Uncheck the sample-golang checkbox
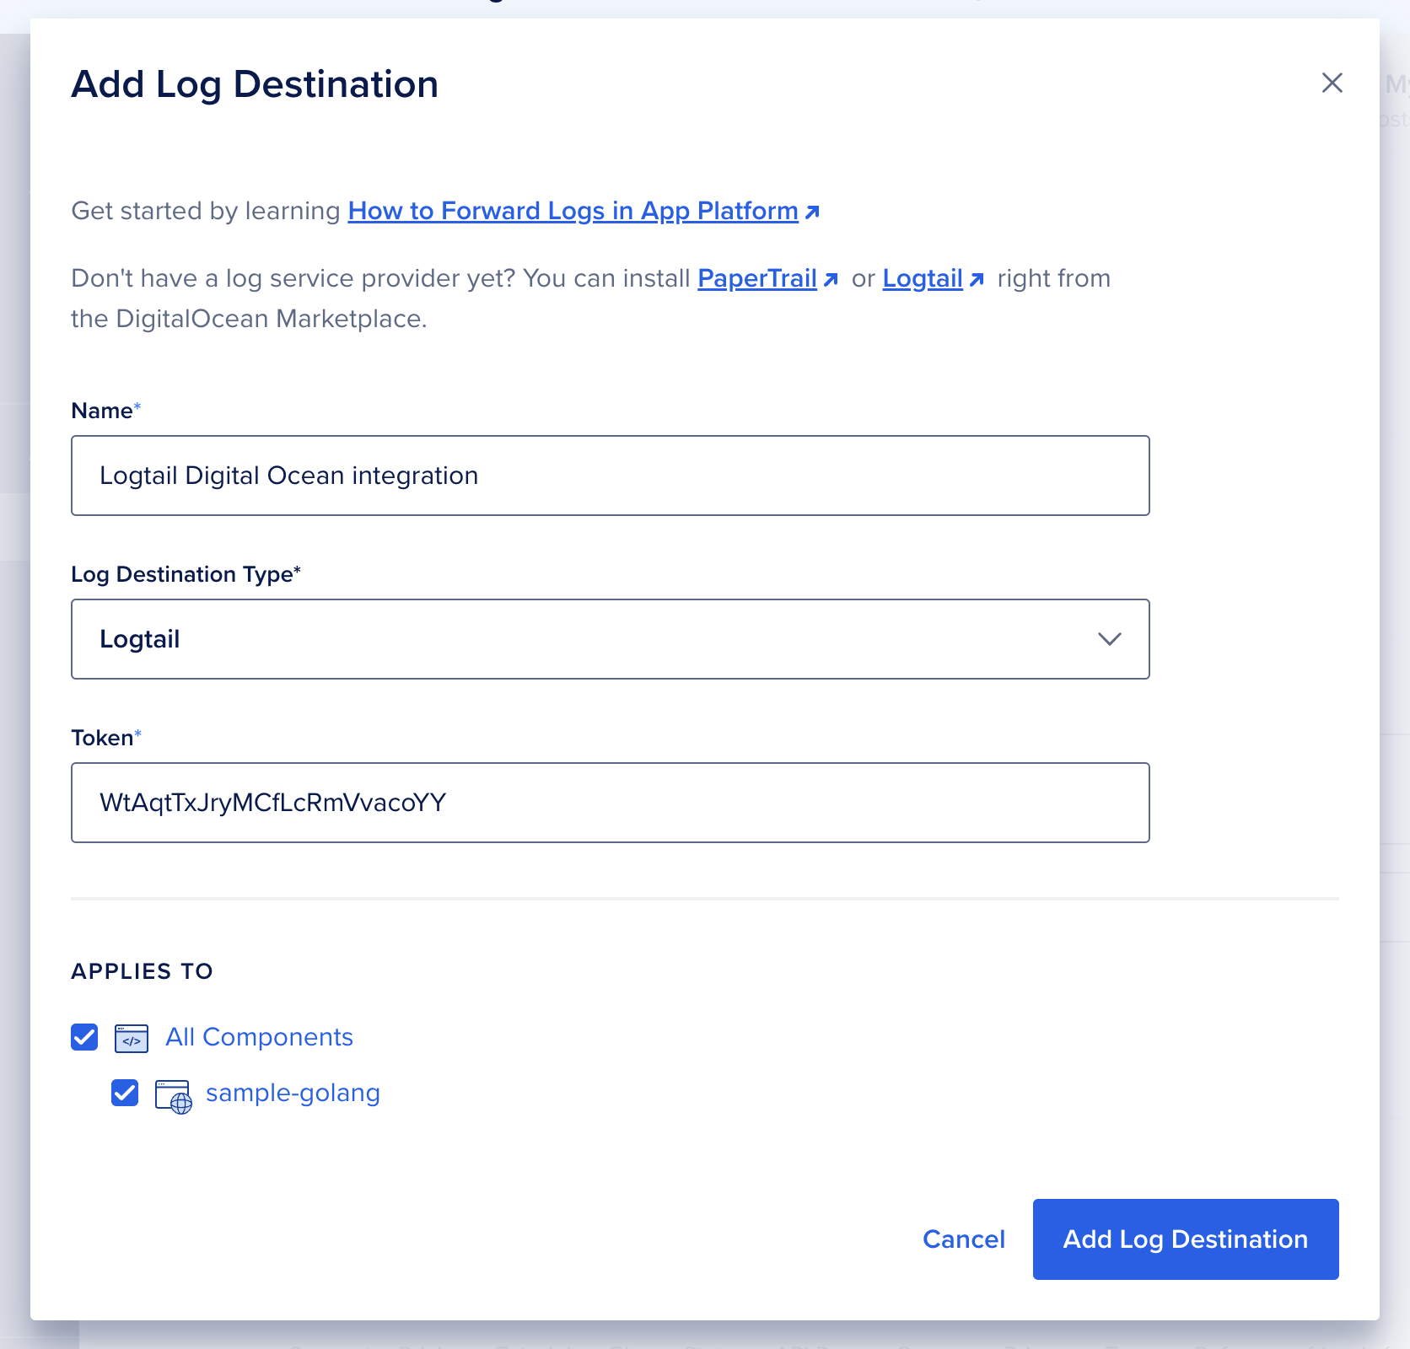This screenshot has height=1349, width=1410. click(125, 1093)
